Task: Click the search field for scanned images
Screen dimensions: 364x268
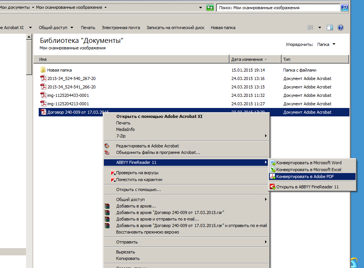Action: click(278, 8)
